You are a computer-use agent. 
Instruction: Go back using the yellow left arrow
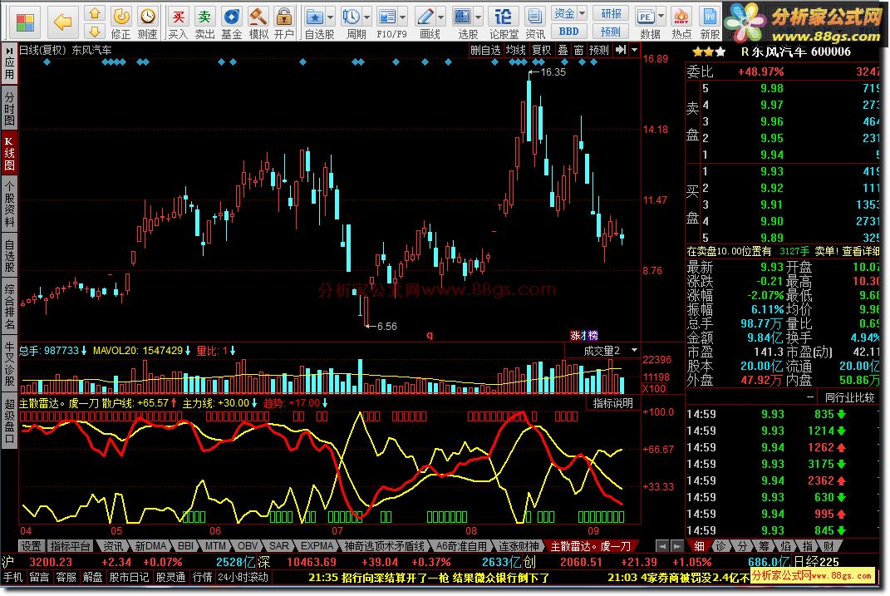click(x=61, y=22)
